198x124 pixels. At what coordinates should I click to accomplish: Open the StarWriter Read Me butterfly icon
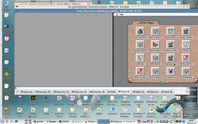click(x=155, y=44)
